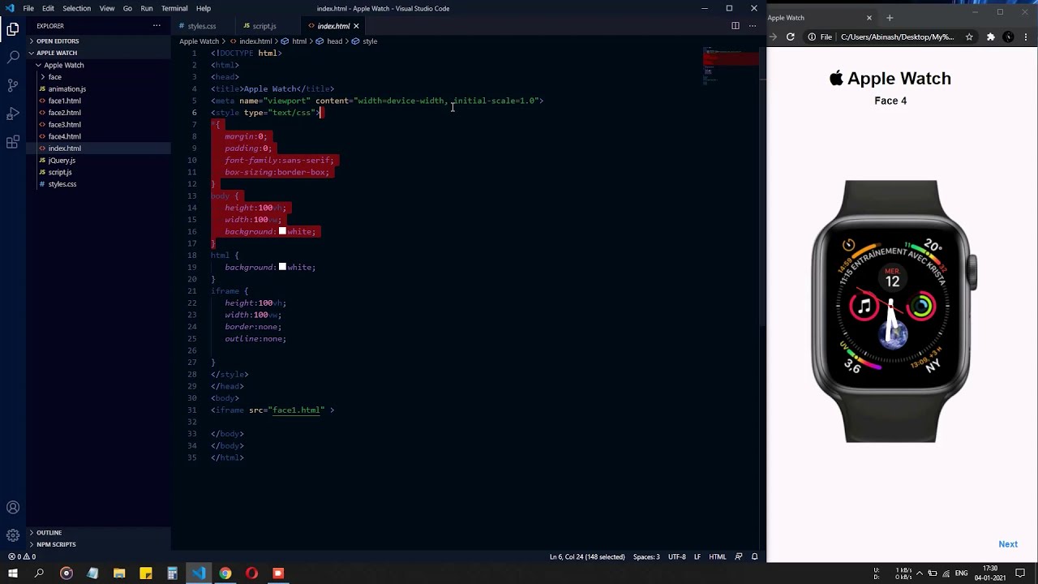Open Chrome three-dot menu
1038x584 pixels.
pos(1027,36)
